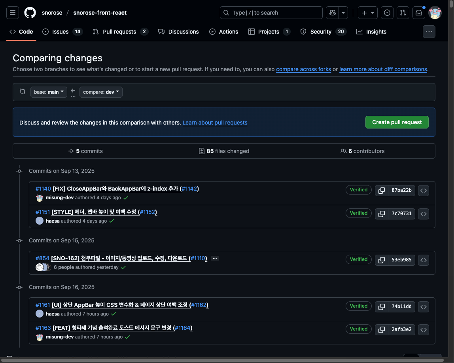Click Verified badge on commit 74b11dd

coord(359,306)
